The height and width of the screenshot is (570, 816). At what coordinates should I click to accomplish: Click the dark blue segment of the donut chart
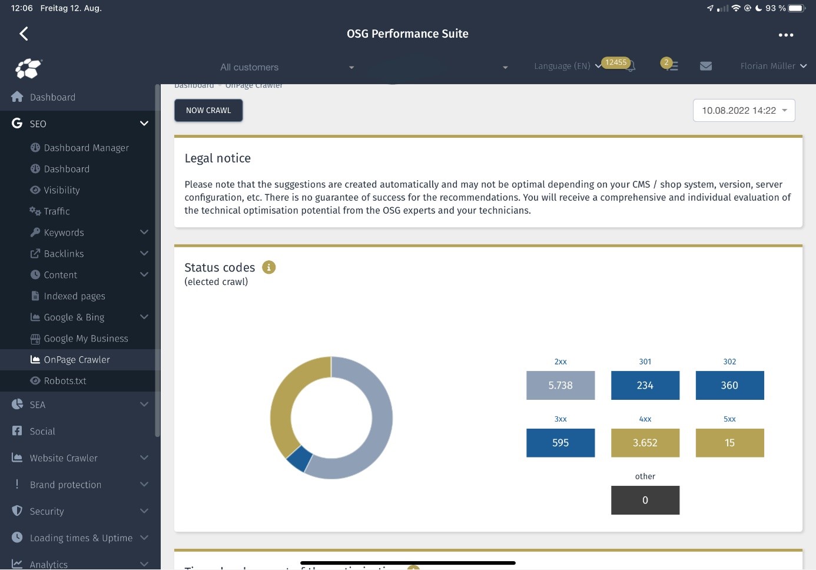click(299, 458)
